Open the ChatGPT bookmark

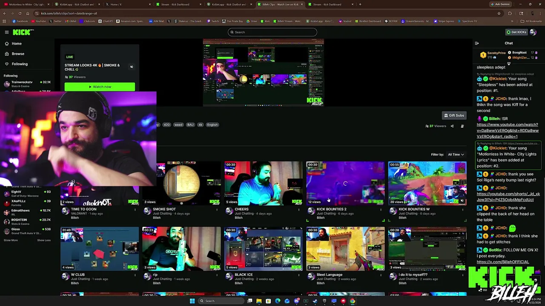point(106,21)
